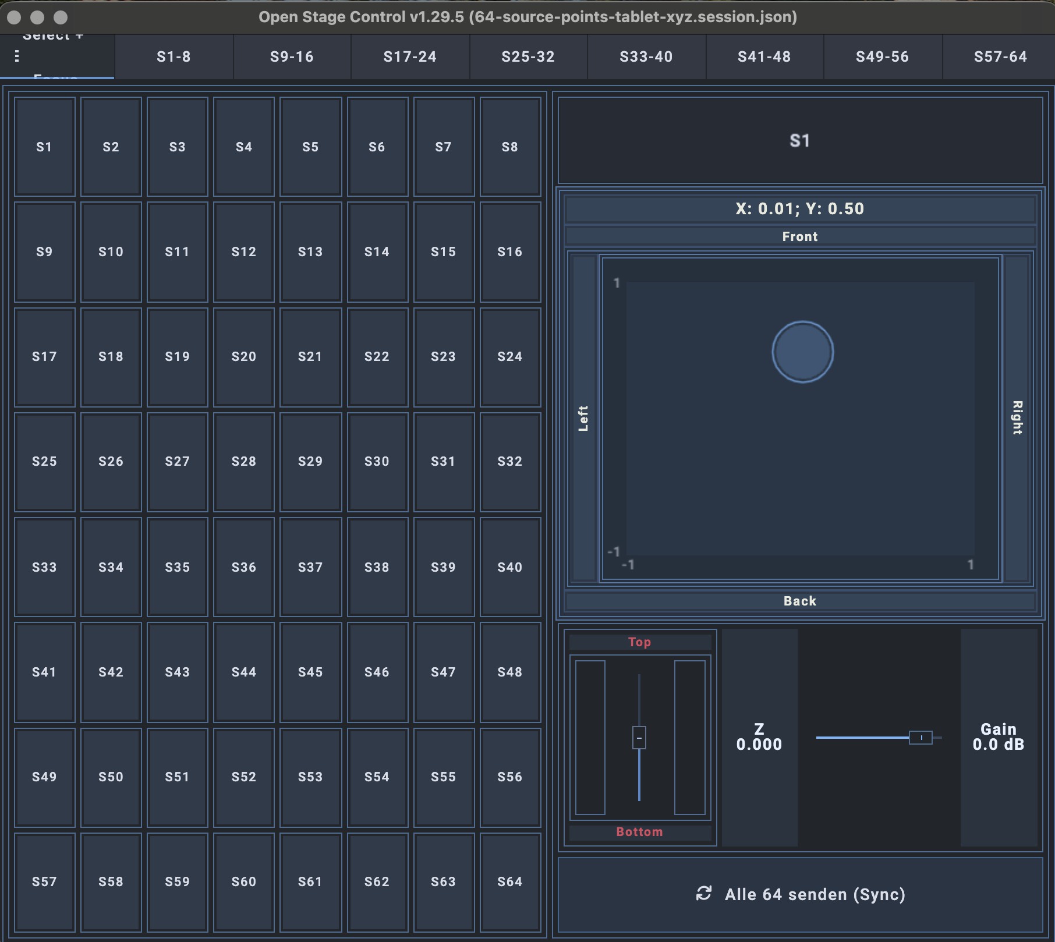Viewport: 1055px width, 942px height.
Task: Select source S41
Action: pos(45,672)
